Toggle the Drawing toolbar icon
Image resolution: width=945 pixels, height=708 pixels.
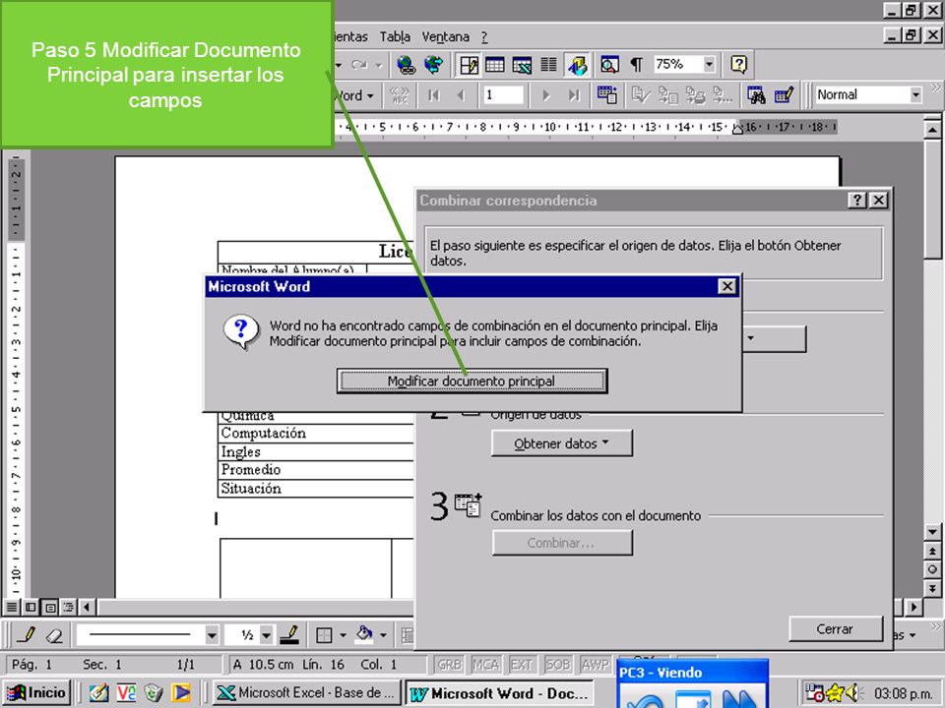(x=576, y=65)
